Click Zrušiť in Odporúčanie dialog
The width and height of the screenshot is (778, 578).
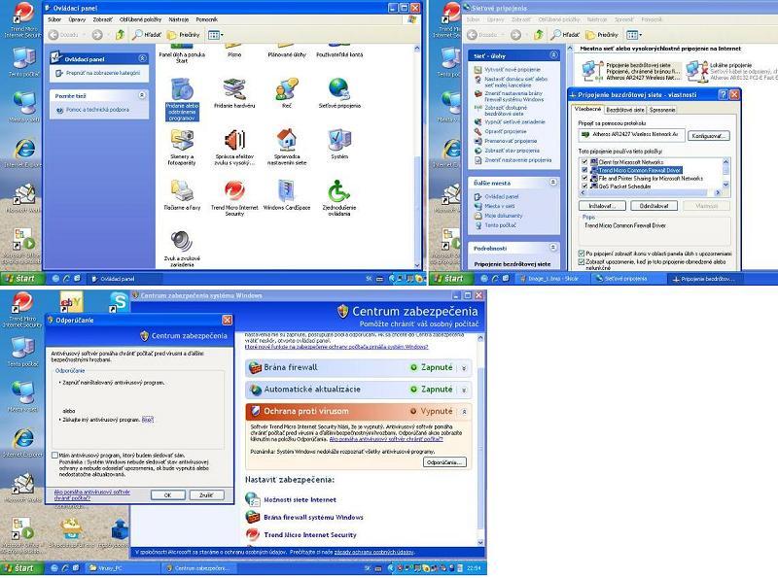206,495
